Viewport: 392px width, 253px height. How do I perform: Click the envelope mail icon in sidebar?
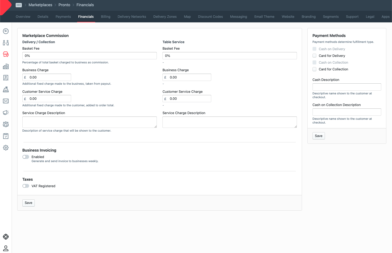coord(6,101)
